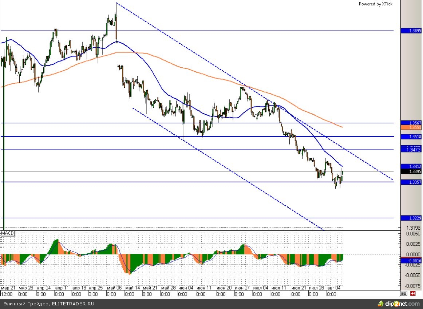Select the 1.3473 price level label
Viewport: 423px width, 309px height.
411,149
